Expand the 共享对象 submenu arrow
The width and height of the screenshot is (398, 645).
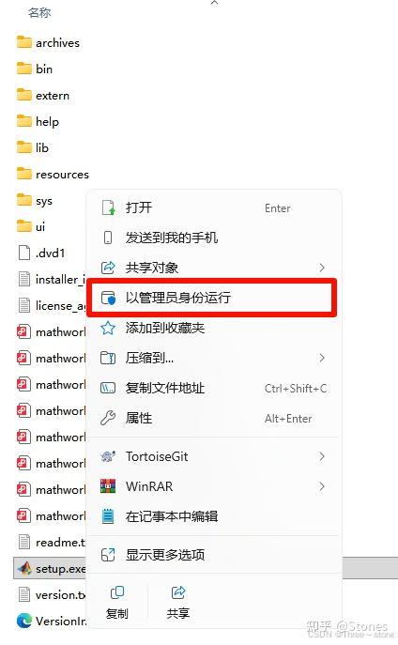pos(322,268)
